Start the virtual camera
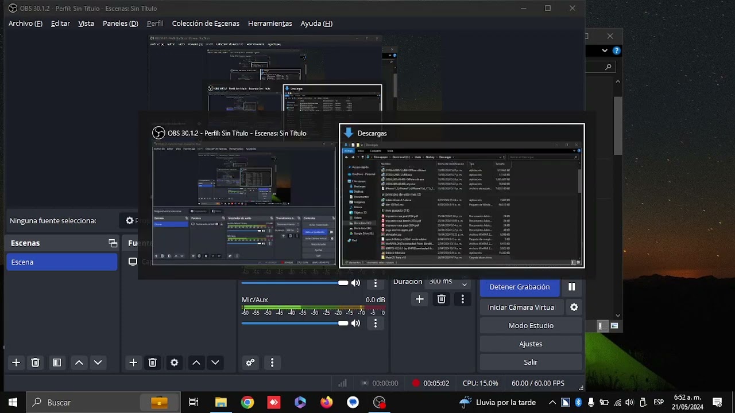 pyautogui.click(x=522, y=307)
